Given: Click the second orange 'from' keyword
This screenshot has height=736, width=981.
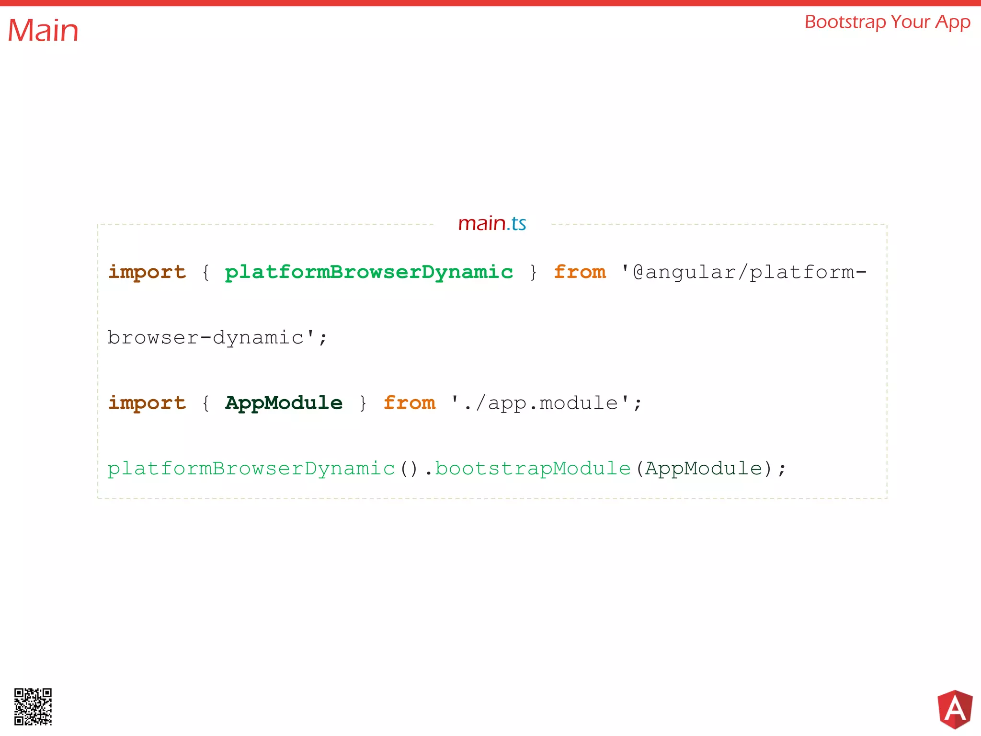Looking at the screenshot, I should pos(410,403).
